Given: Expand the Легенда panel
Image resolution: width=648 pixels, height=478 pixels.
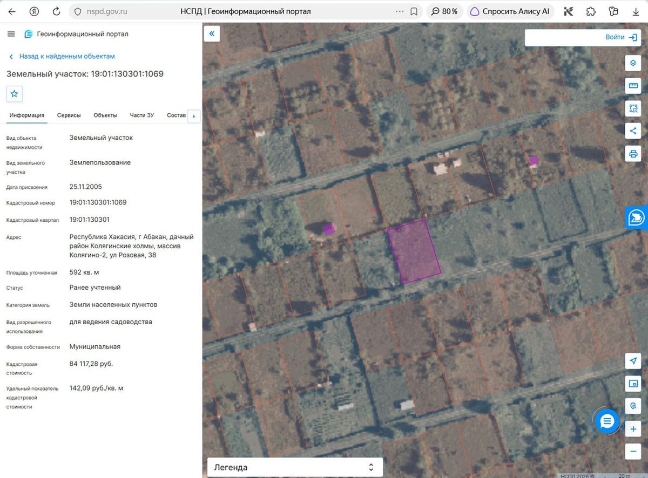Looking at the screenshot, I should (295, 467).
